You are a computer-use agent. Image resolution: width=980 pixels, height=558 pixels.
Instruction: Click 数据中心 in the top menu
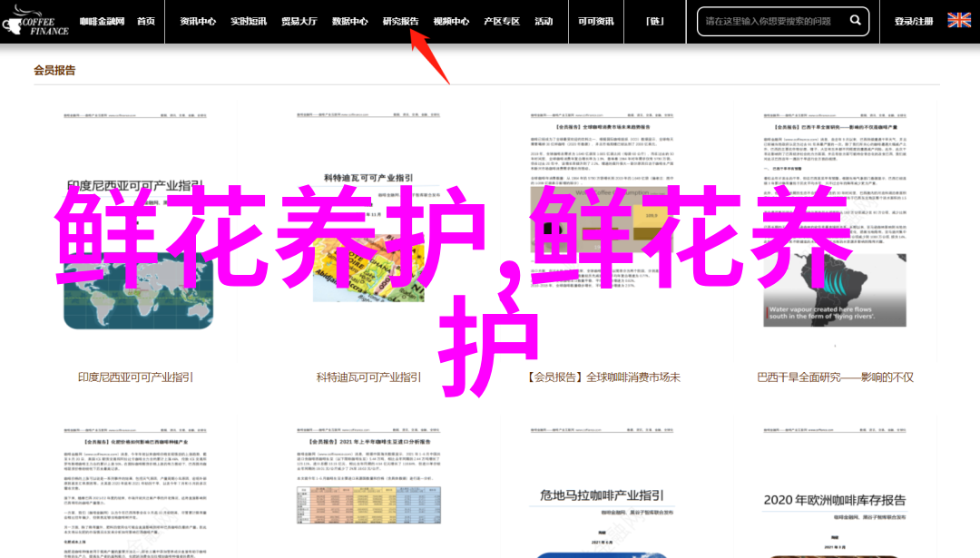coord(349,21)
